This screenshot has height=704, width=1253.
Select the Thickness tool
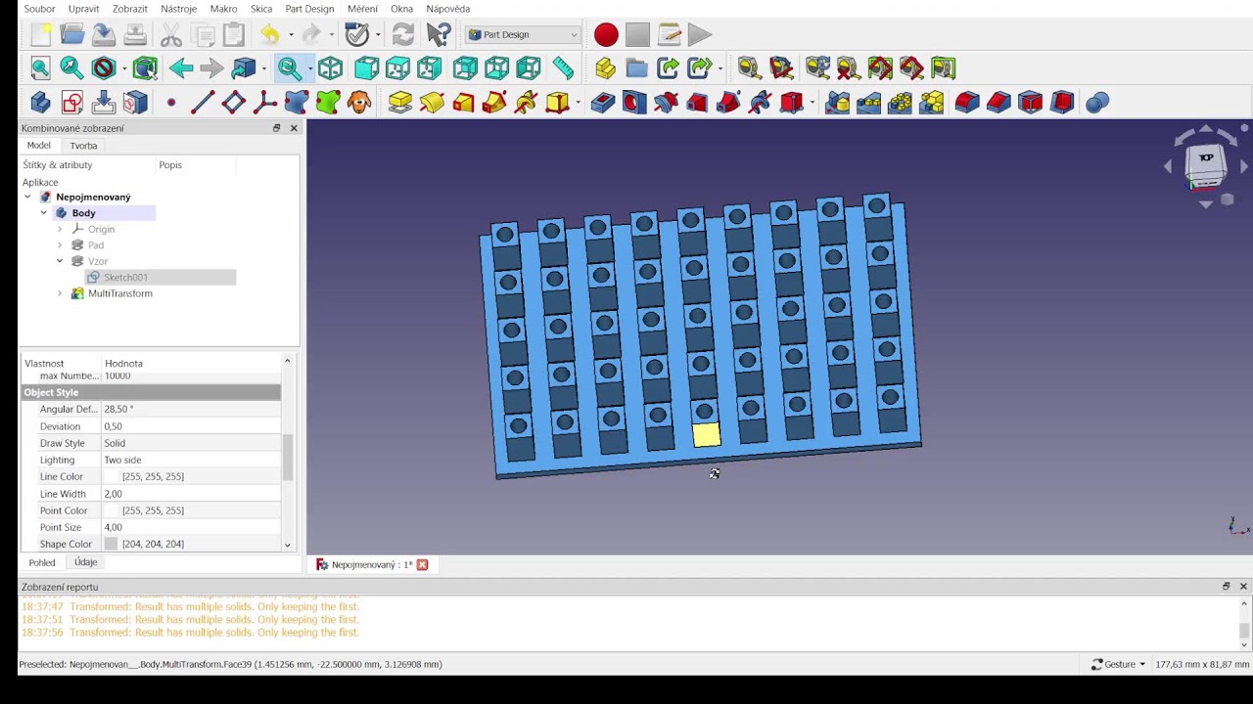[x=1062, y=103]
